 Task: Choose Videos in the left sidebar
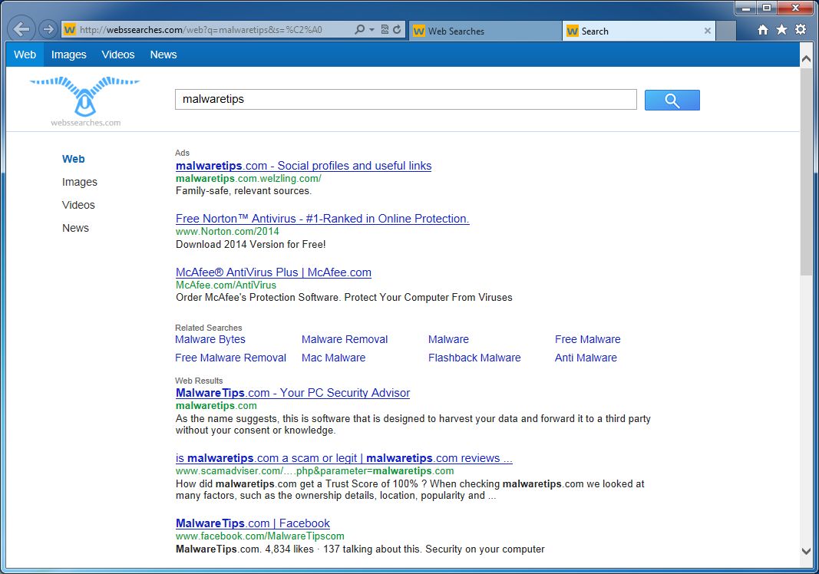click(78, 205)
